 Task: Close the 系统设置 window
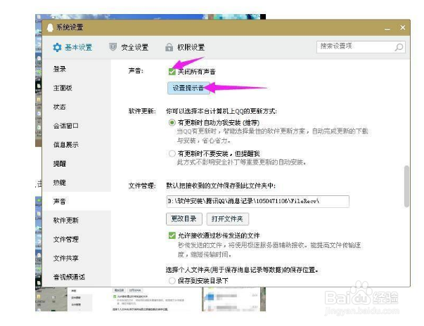coord(403,27)
